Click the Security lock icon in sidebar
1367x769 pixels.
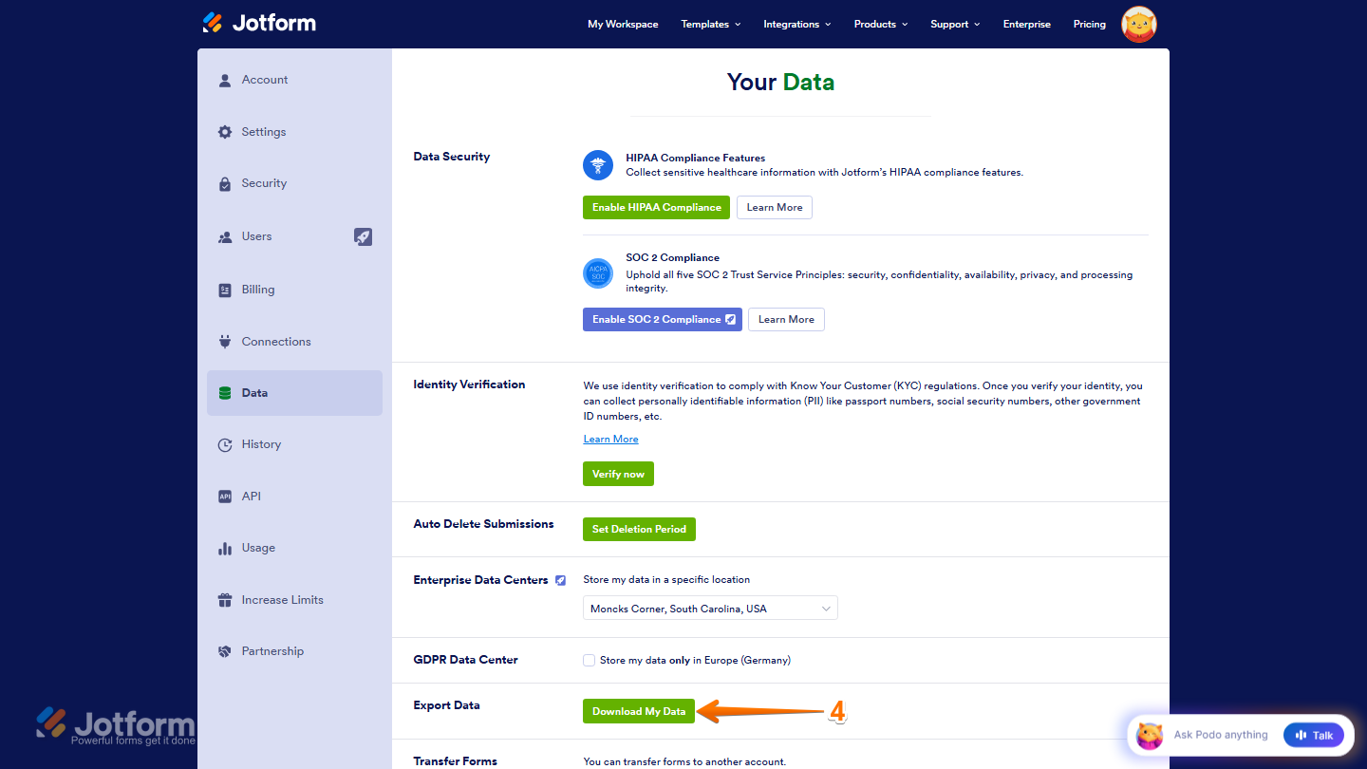click(225, 184)
